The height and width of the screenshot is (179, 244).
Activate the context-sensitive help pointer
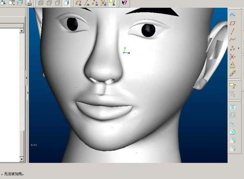coord(124,3)
